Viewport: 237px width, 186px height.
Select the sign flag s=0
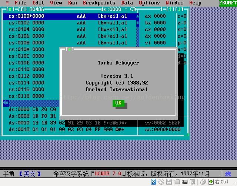182,30
